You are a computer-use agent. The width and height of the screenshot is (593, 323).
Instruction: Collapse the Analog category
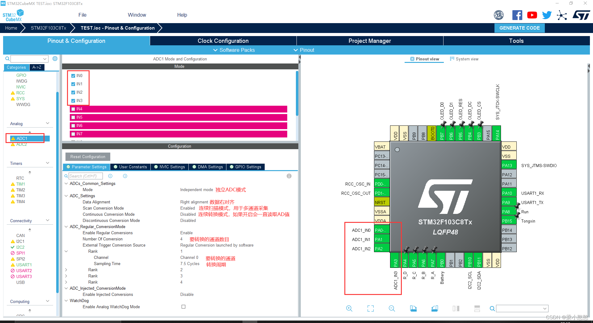pyautogui.click(x=48, y=123)
